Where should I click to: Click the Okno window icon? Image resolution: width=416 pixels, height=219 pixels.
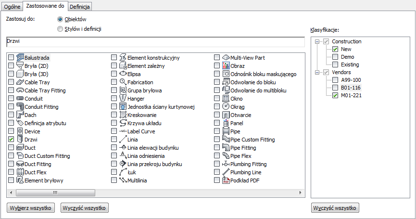[226, 99]
